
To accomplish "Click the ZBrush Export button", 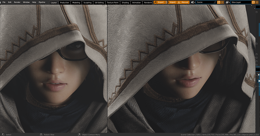I will pyautogui.click(x=159, y=2).
